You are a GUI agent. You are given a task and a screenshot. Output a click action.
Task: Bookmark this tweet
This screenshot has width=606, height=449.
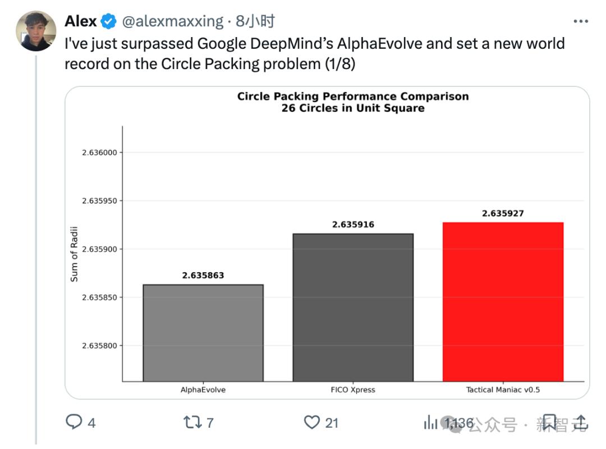550,422
